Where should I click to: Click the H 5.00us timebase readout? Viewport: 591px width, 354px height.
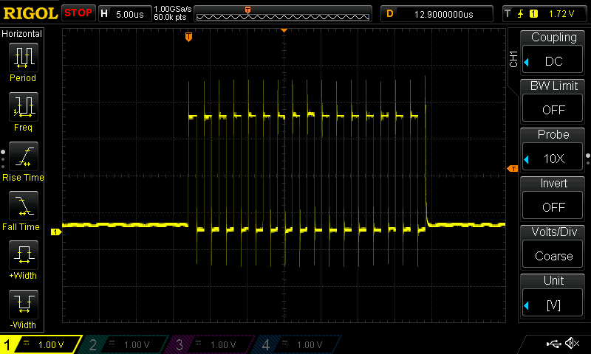point(125,14)
